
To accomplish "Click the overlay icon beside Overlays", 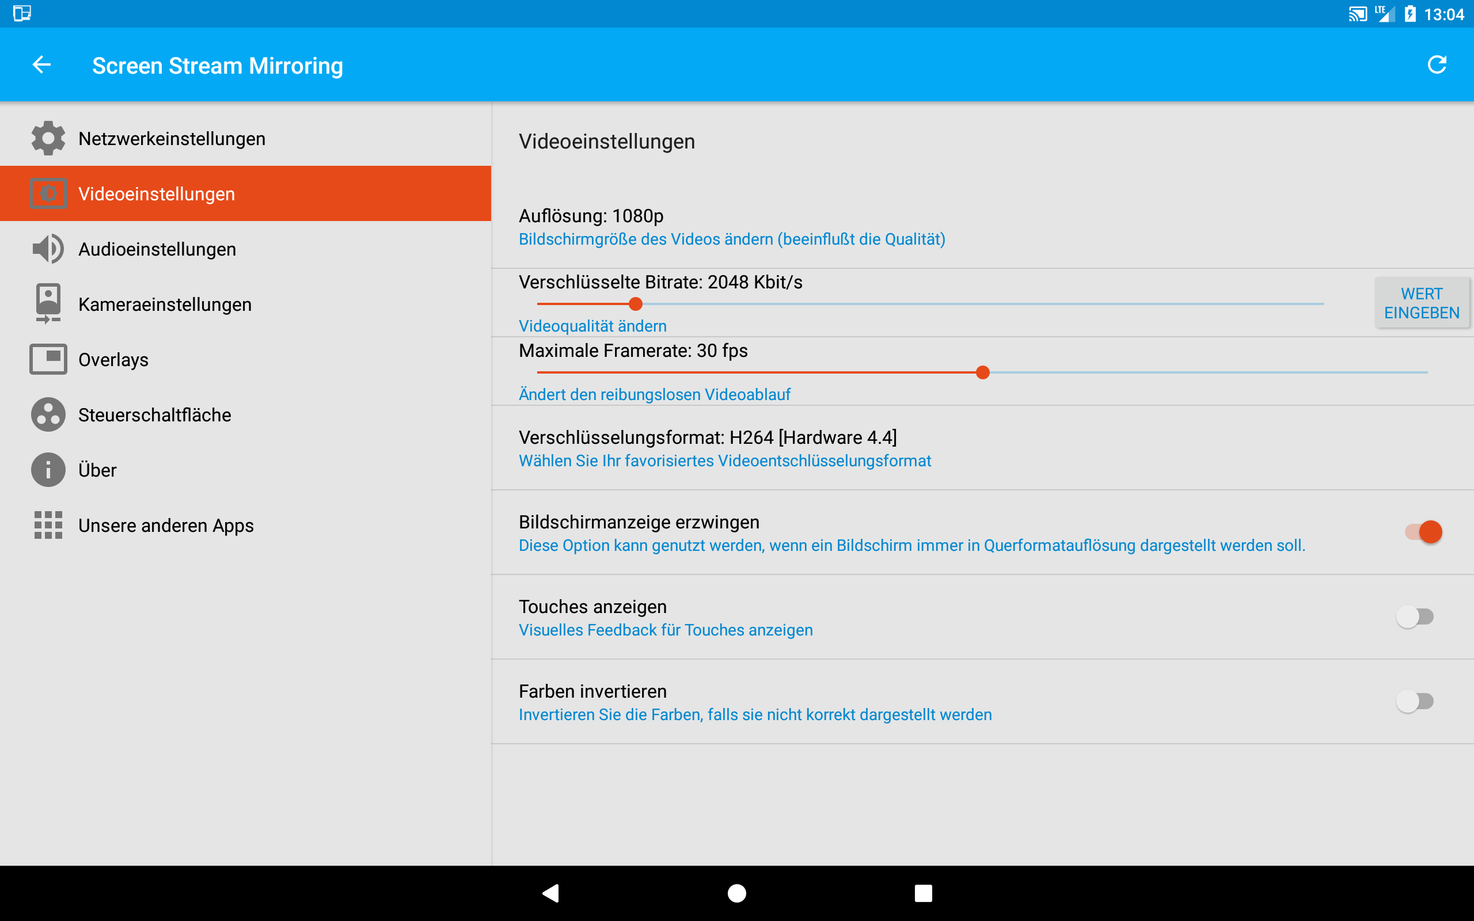I will (48, 359).
